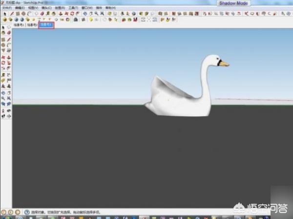Switch to the highlighted 场景号3 scene tab
293x219 pixels.
(46, 24)
